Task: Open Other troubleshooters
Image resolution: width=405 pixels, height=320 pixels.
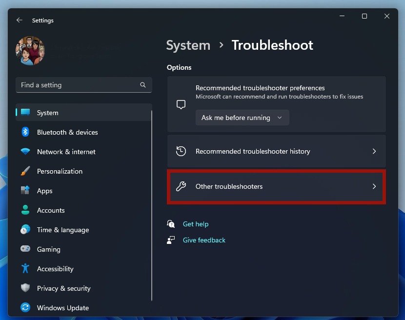Action: 276,186
